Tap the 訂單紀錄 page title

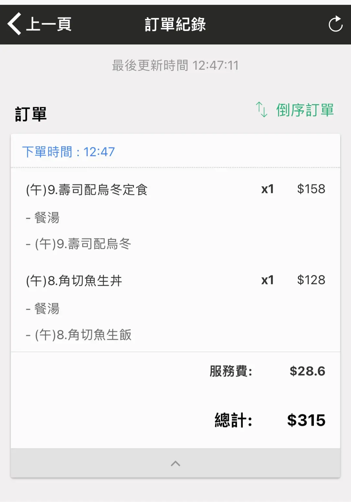tap(175, 24)
